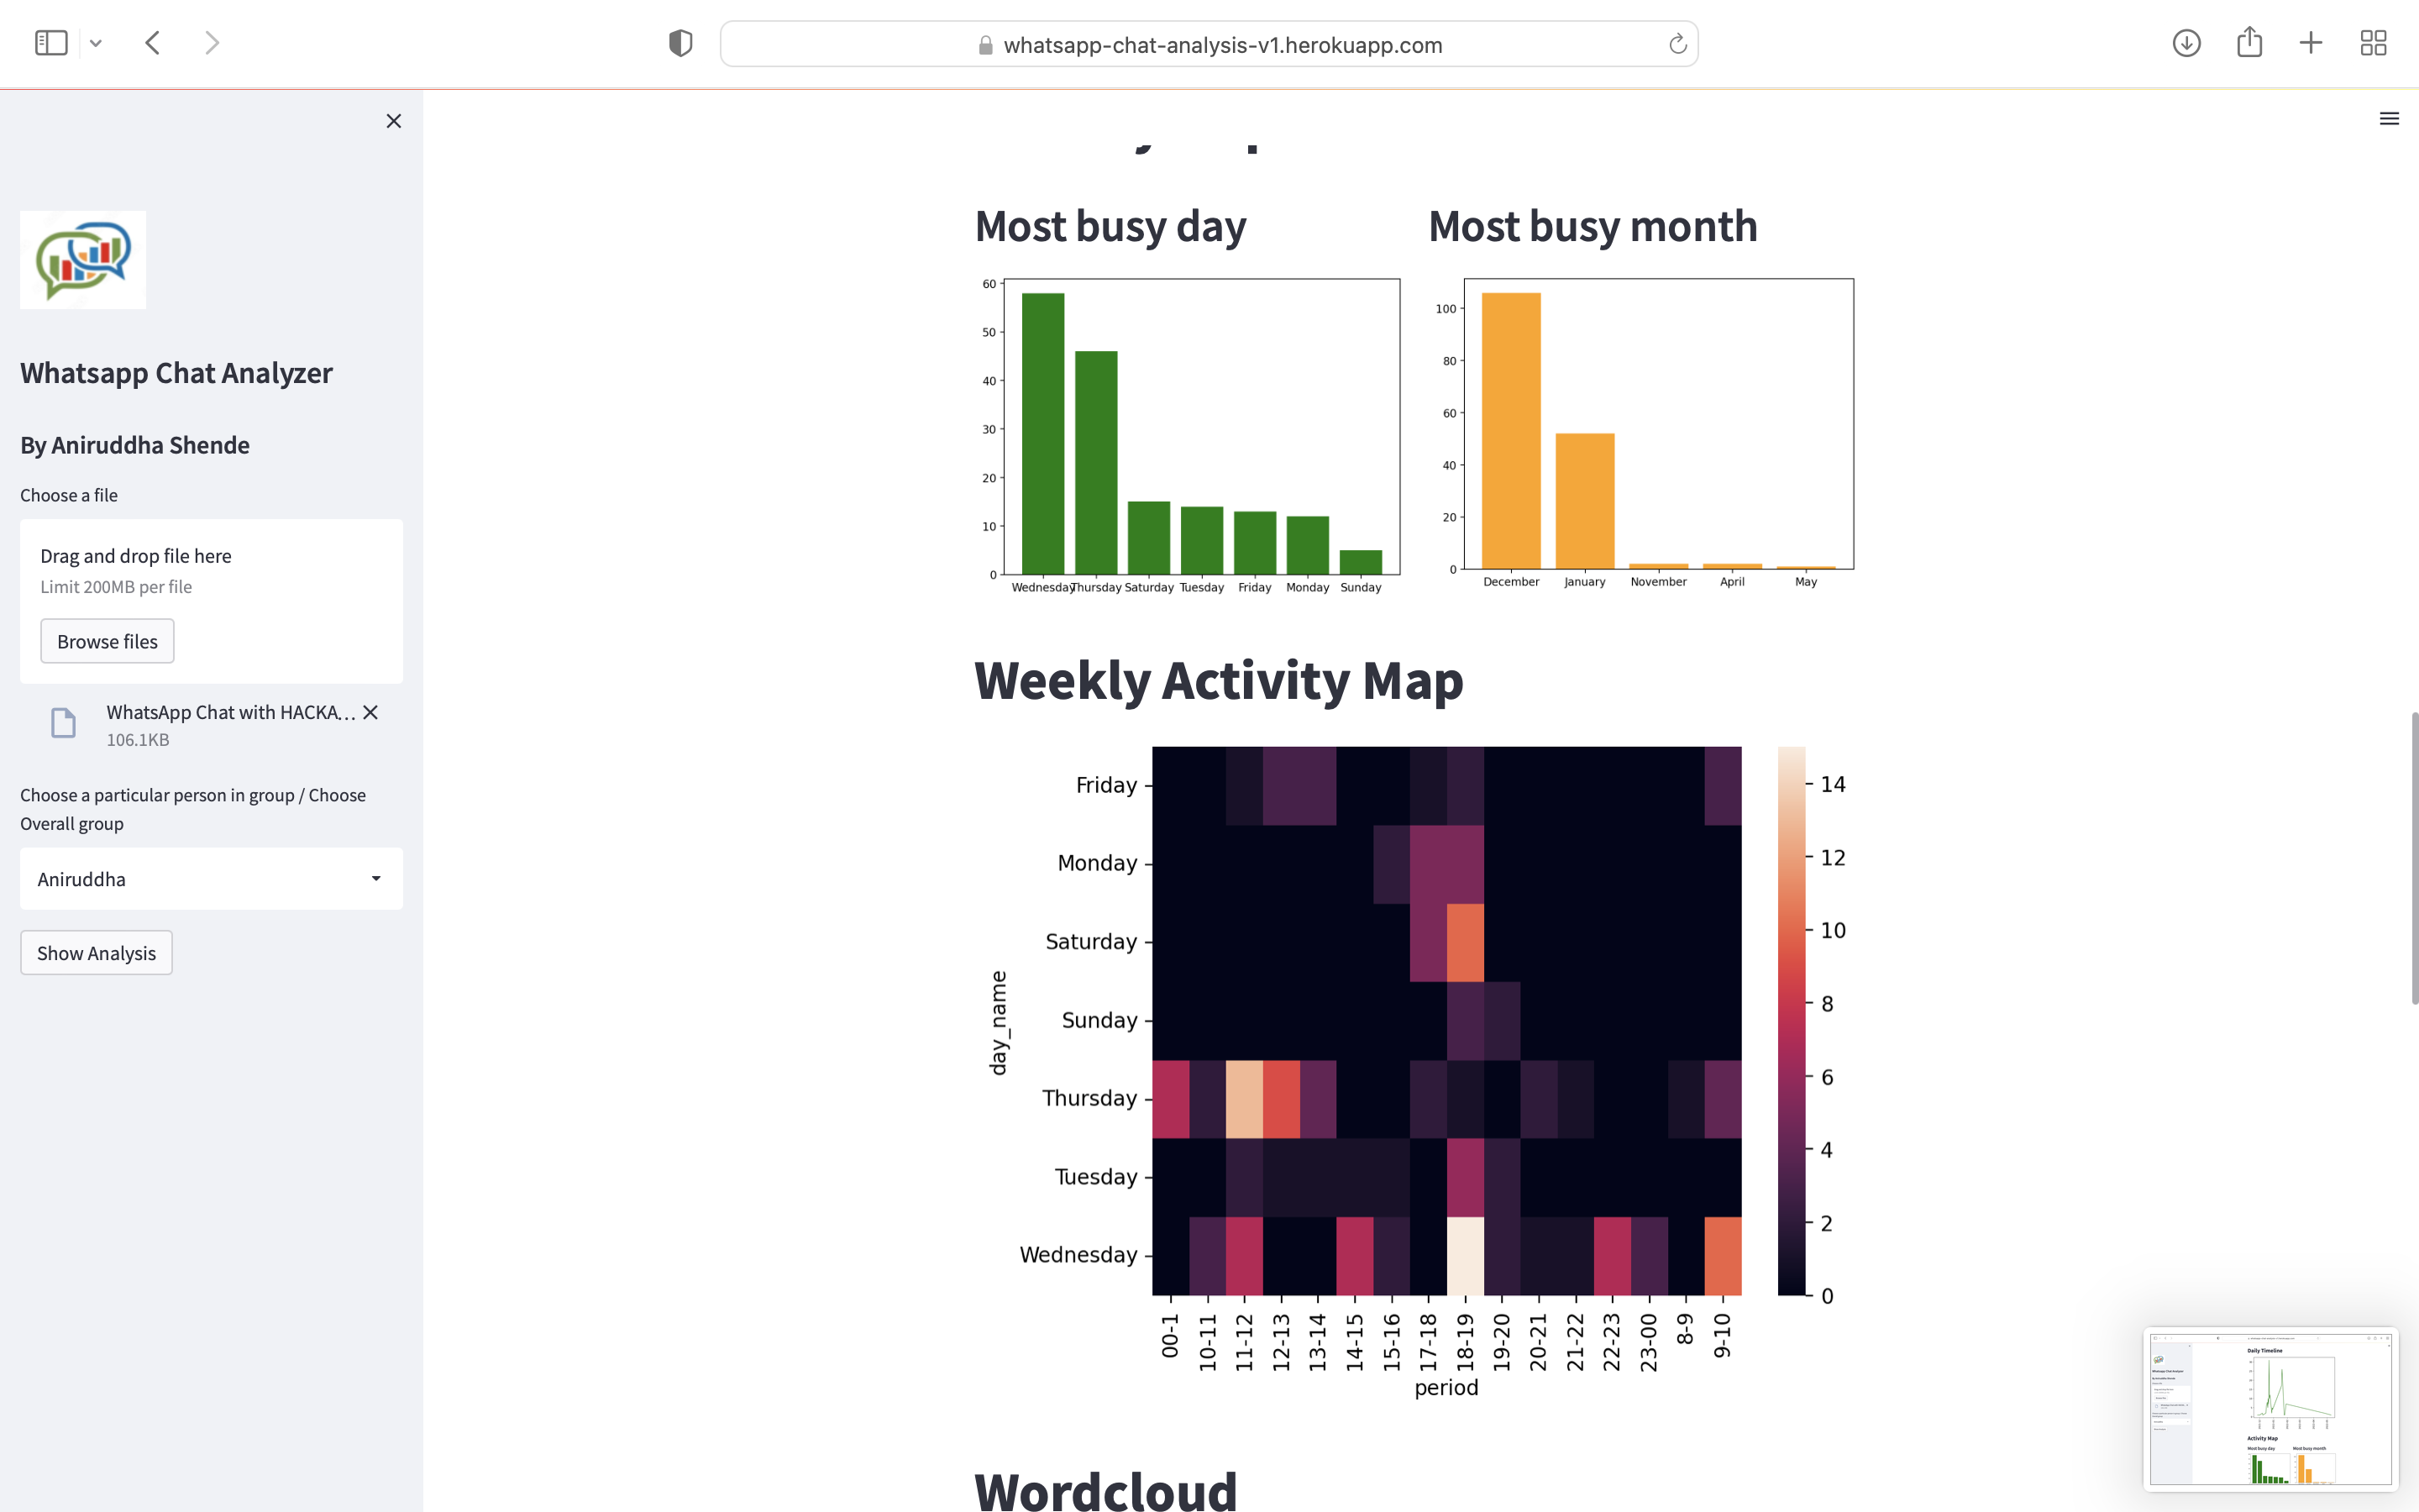Click the forward navigation arrow
The height and width of the screenshot is (1512, 2419).
click(x=212, y=42)
